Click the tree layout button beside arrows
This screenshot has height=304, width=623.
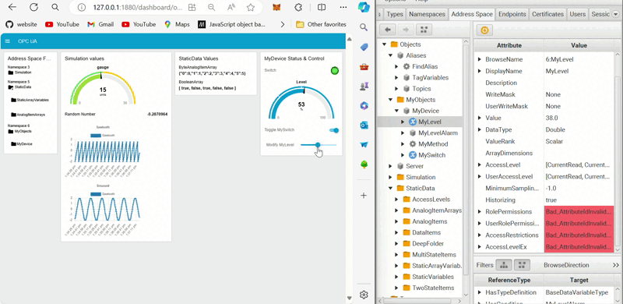[x=424, y=30]
